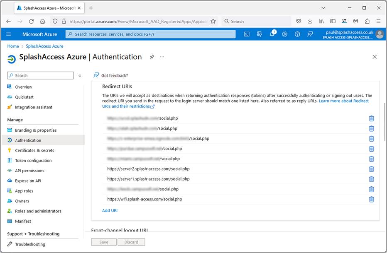Delete the blurred redirect URI between server1 and wifi
This screenshot has height=253, width=387.
(371, 189)
